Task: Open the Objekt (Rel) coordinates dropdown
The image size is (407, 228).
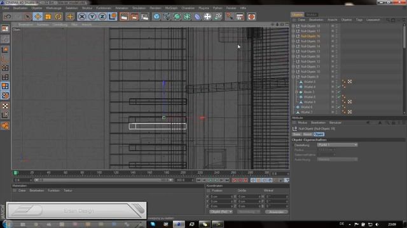Action: tap(221, 212)
